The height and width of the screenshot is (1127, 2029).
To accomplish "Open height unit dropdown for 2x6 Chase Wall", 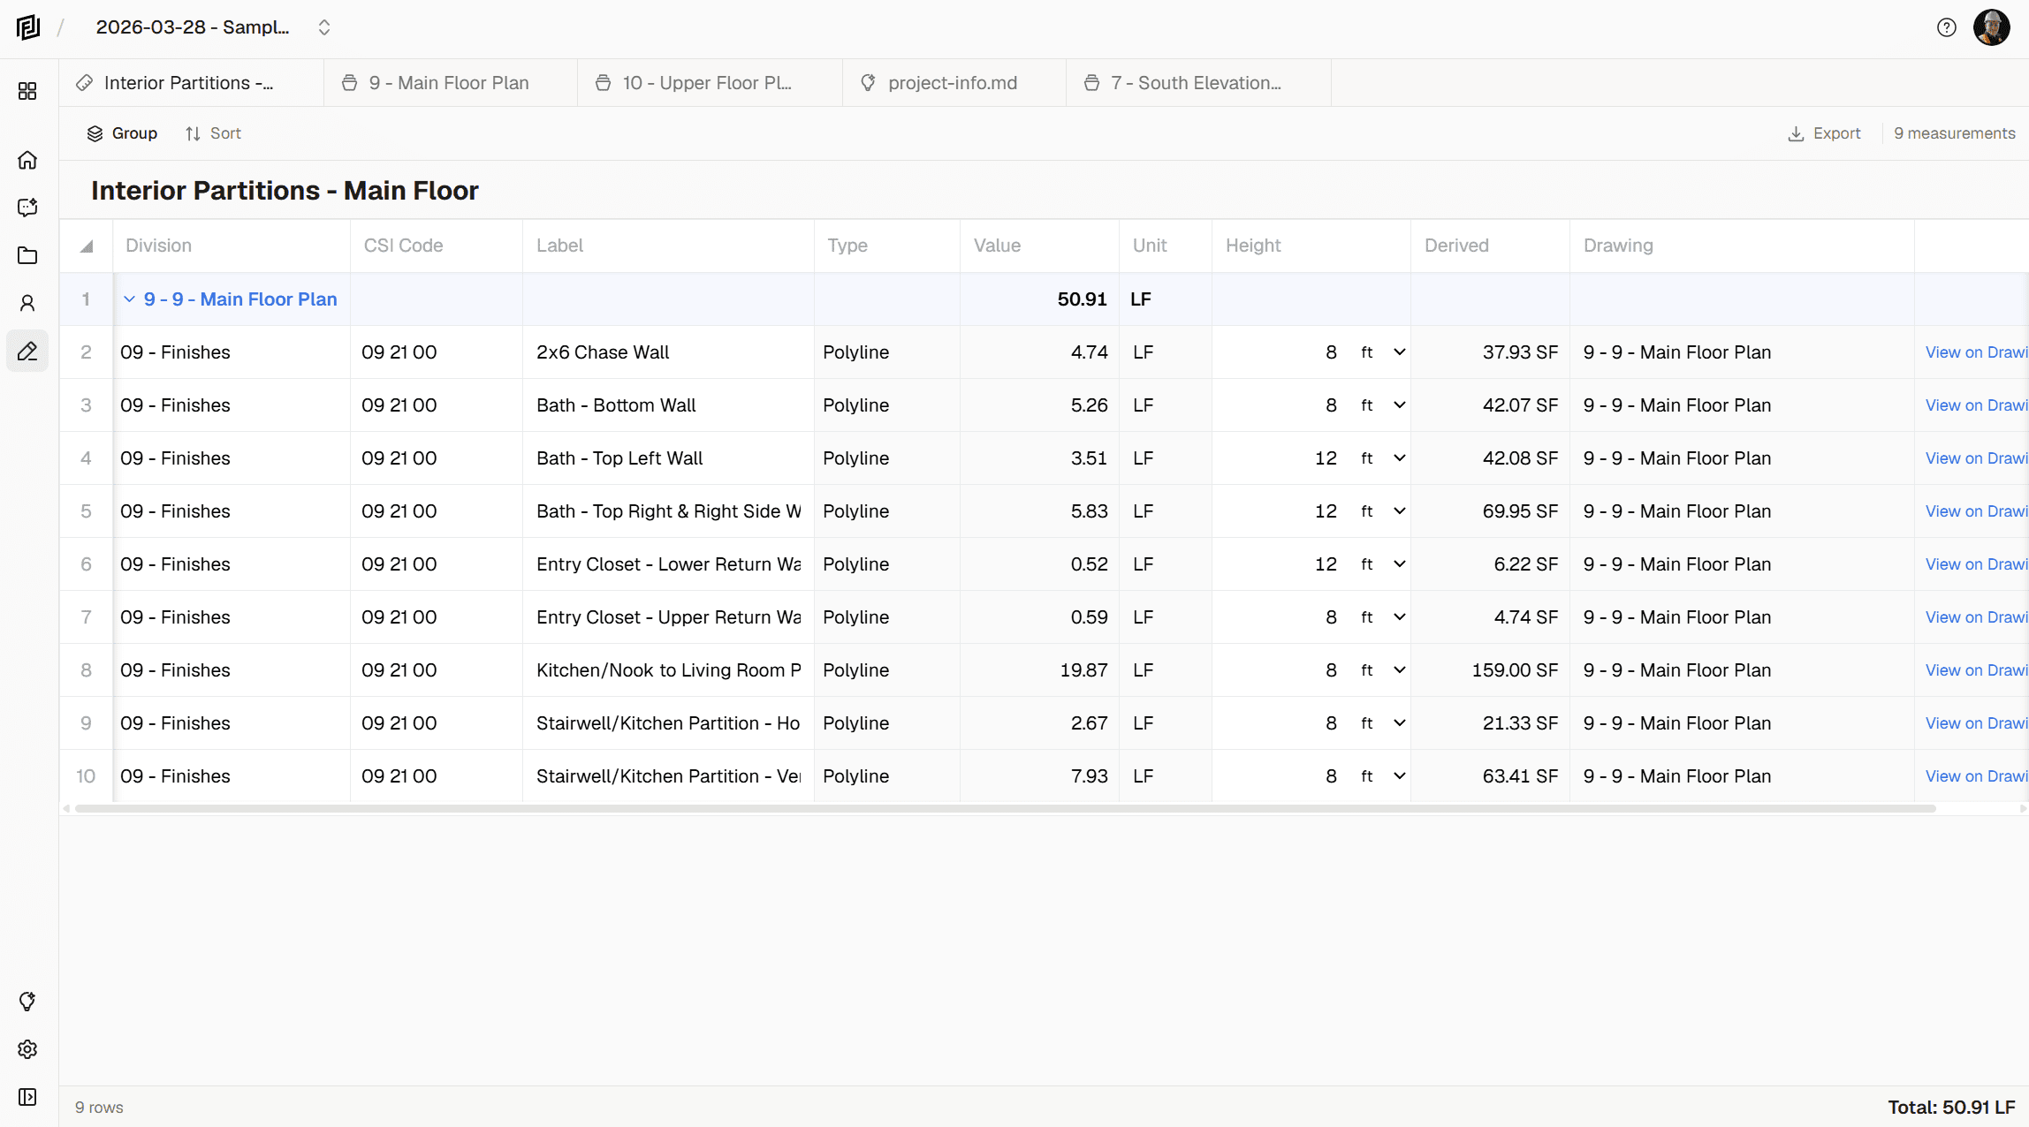I will pyautogui.click(x=1399, y=352).
